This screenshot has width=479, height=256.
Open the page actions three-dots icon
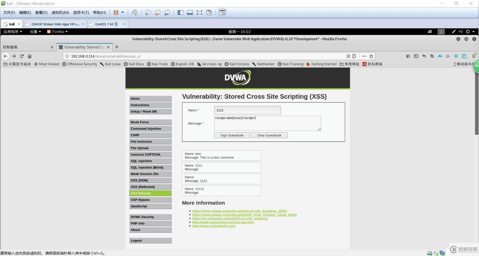[364, 56]
